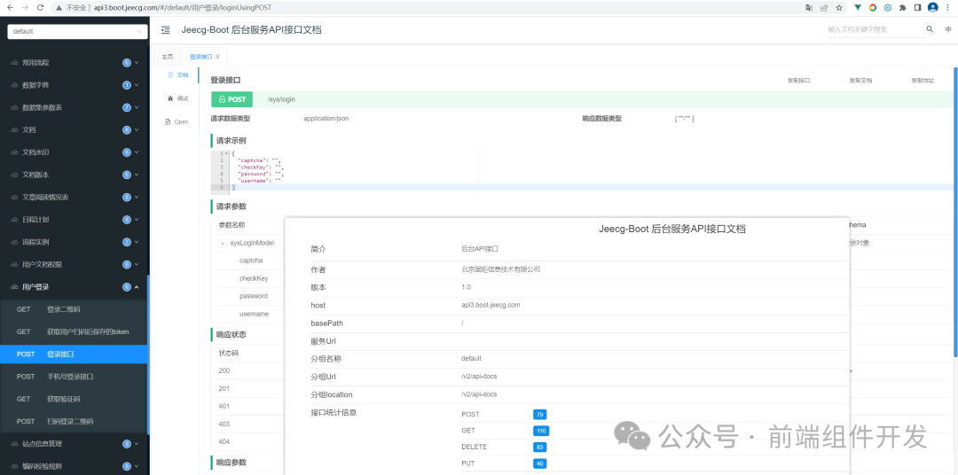The height and width of the screenshot is (475, 958).
Task: Open GET 登录二维码 endpoint
Action: tap(74, 309)
